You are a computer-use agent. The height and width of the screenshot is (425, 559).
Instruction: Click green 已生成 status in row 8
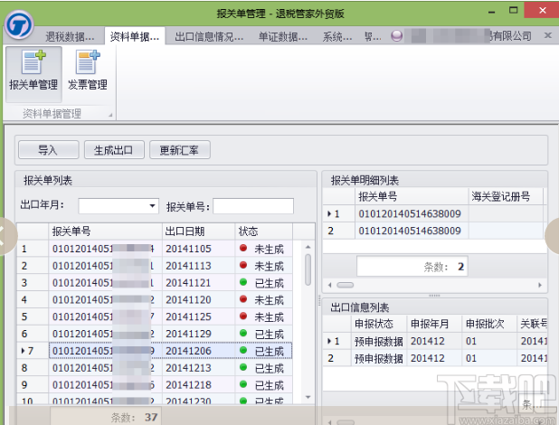264,368
